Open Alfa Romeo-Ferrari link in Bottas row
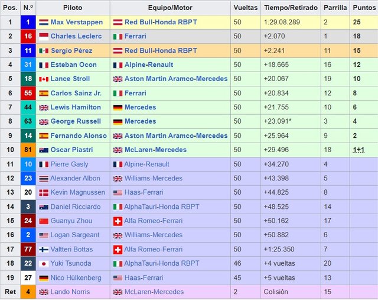 [154, 249]
